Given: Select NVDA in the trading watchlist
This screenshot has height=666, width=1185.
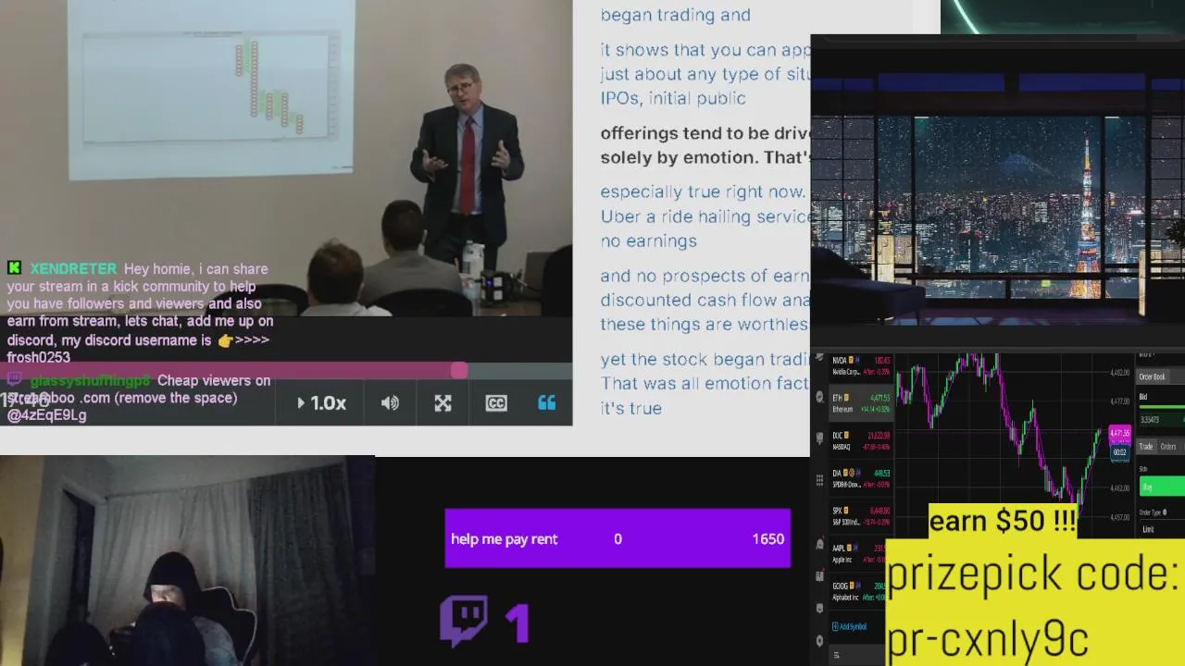Looking at the screenshot, I should pyautogui.click(x=860, y=365).
